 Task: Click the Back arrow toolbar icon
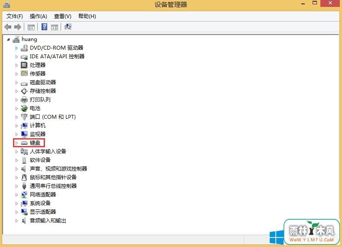[8, 27]
